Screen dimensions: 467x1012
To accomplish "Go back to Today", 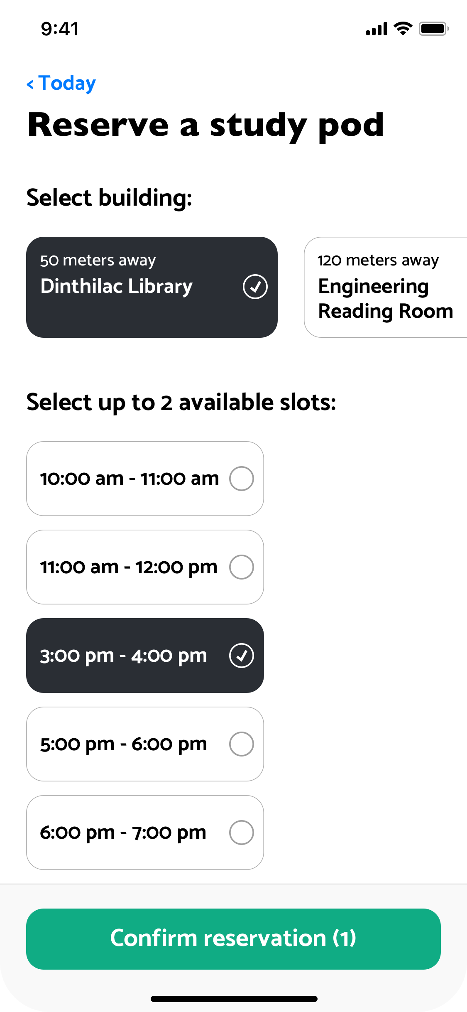I will [x=67, y=84].
